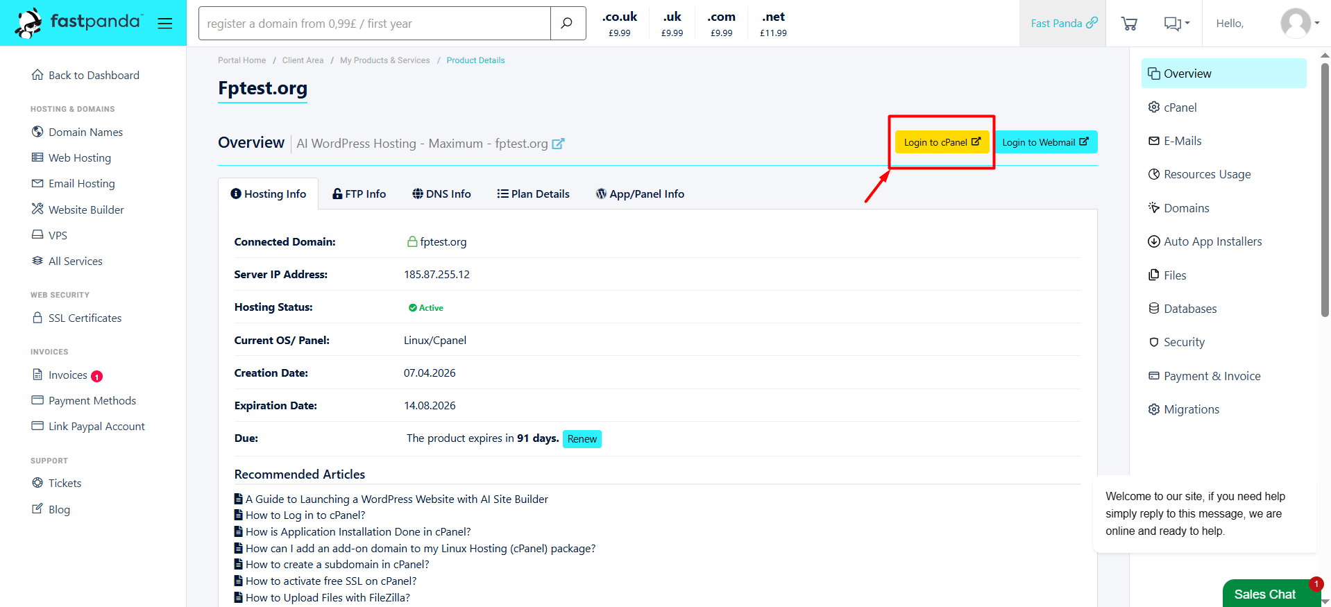Open article about add-on domain to Linux Hosting
This screenshot has width=1331, height=607.
pos(421,548)
